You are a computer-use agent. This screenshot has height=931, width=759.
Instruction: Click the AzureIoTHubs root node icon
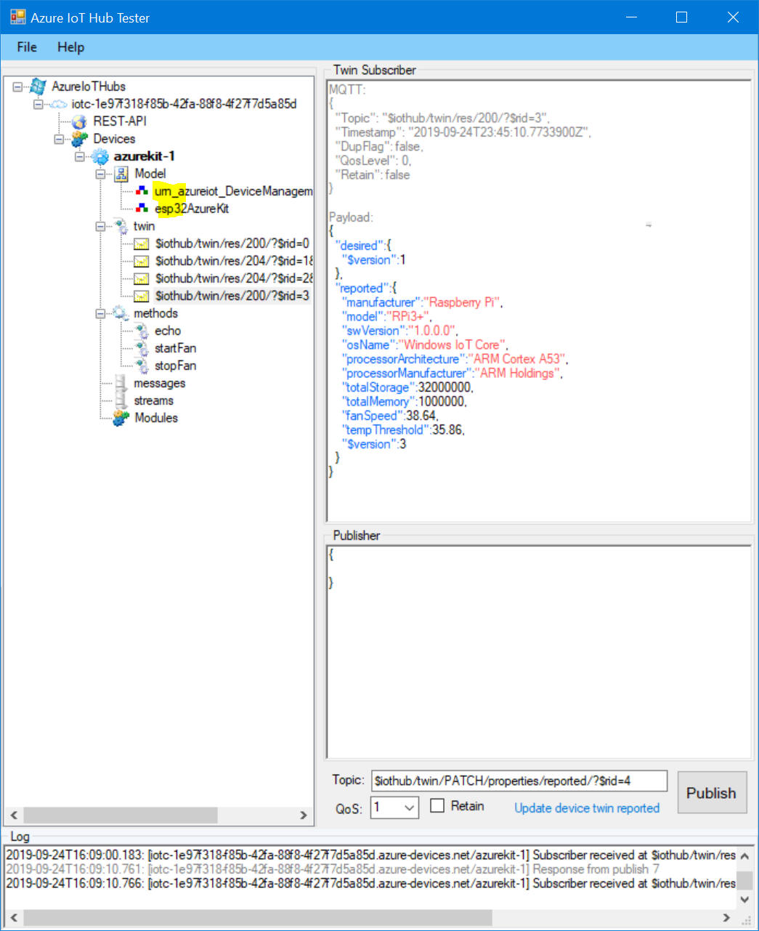[x=38, y=86]
